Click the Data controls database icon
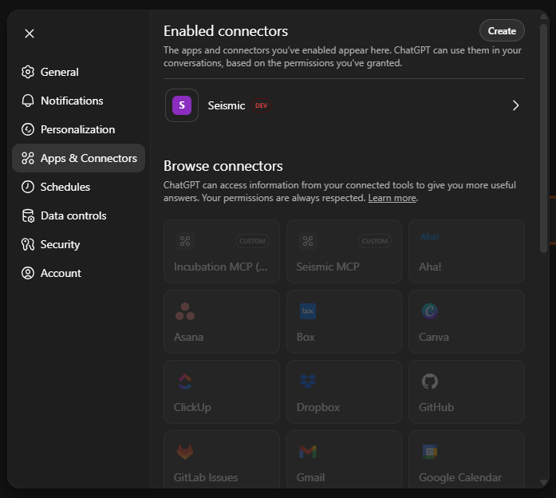Viewport: 556px width, 498px height. [x=28, y=215]
